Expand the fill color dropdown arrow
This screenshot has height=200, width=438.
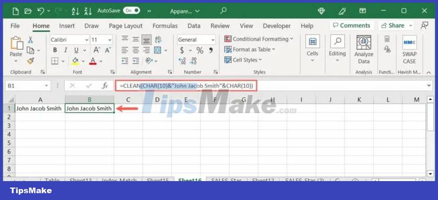click(x=83, y=61)
